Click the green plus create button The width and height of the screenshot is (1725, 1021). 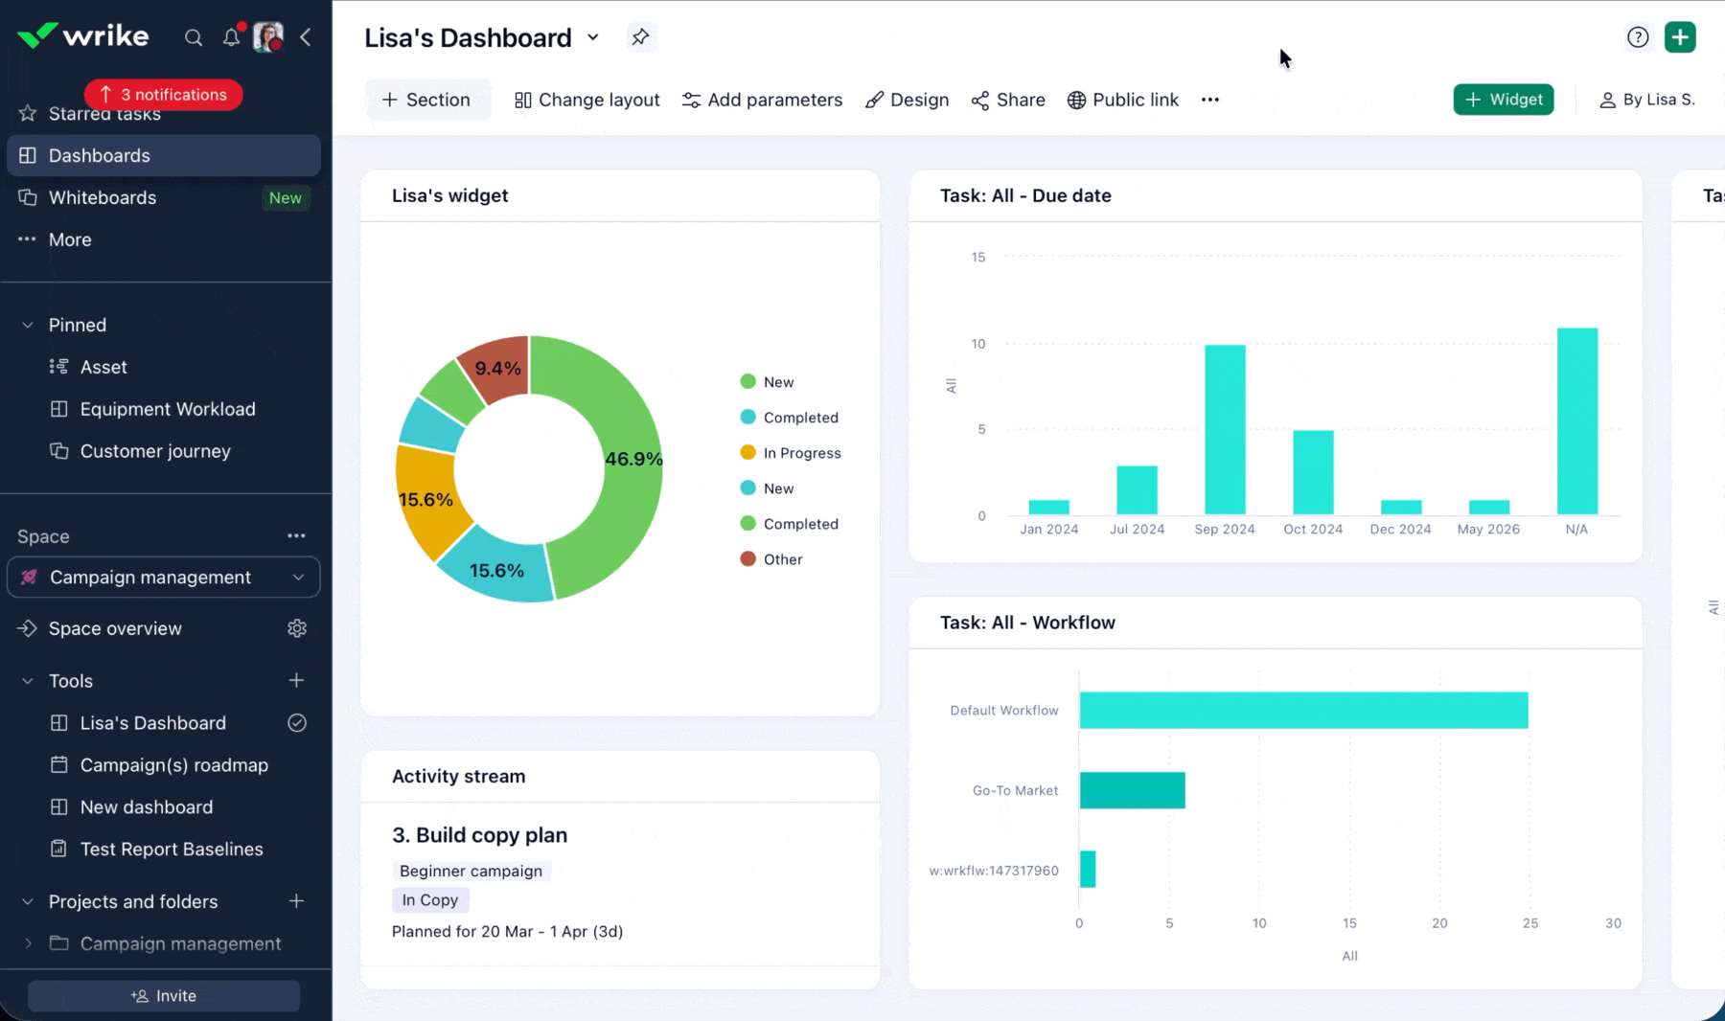click(1680, 37)
